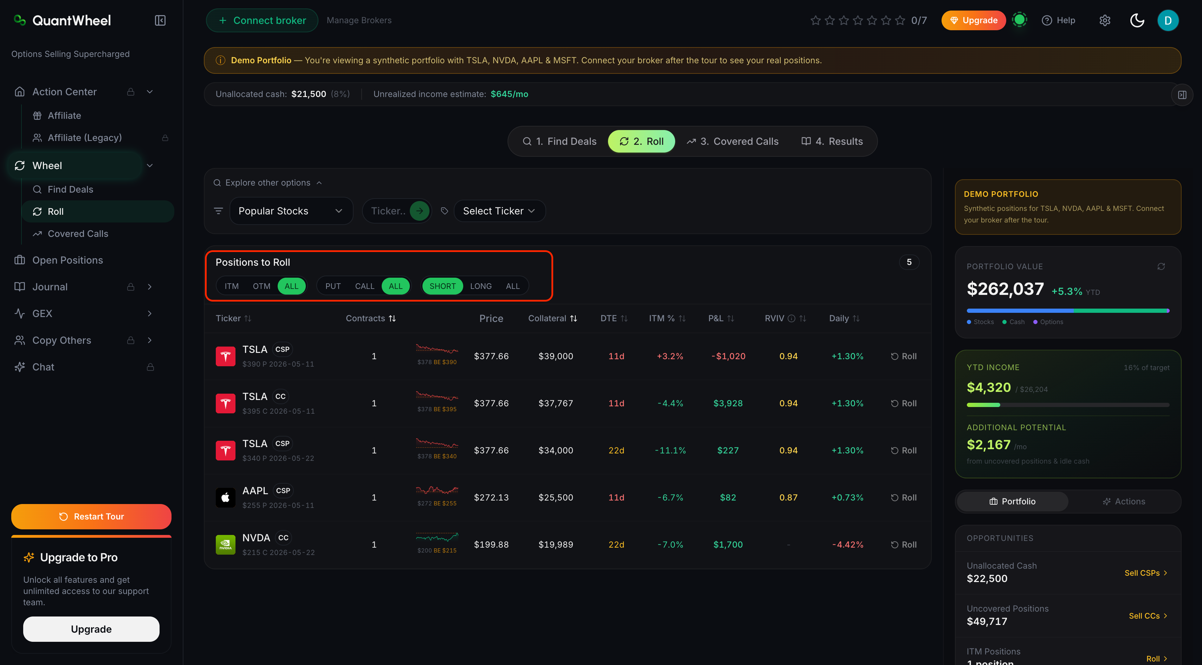This screenshot has height=665, width=1202.
Task: Sort by Contracts column
Action: tap(371, 318)
